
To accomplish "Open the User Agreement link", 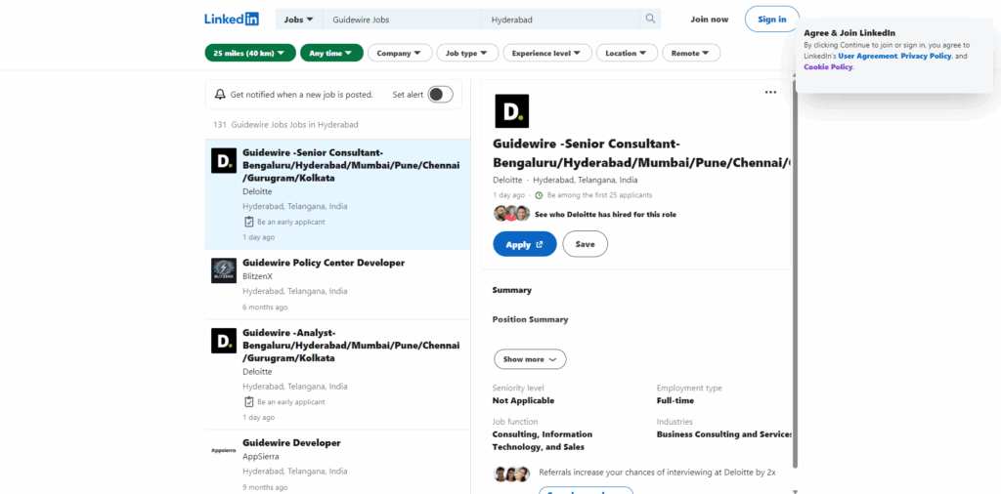I will [x=867, y=56].
